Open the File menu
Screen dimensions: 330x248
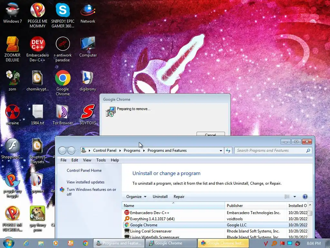[x=63, y=160]
